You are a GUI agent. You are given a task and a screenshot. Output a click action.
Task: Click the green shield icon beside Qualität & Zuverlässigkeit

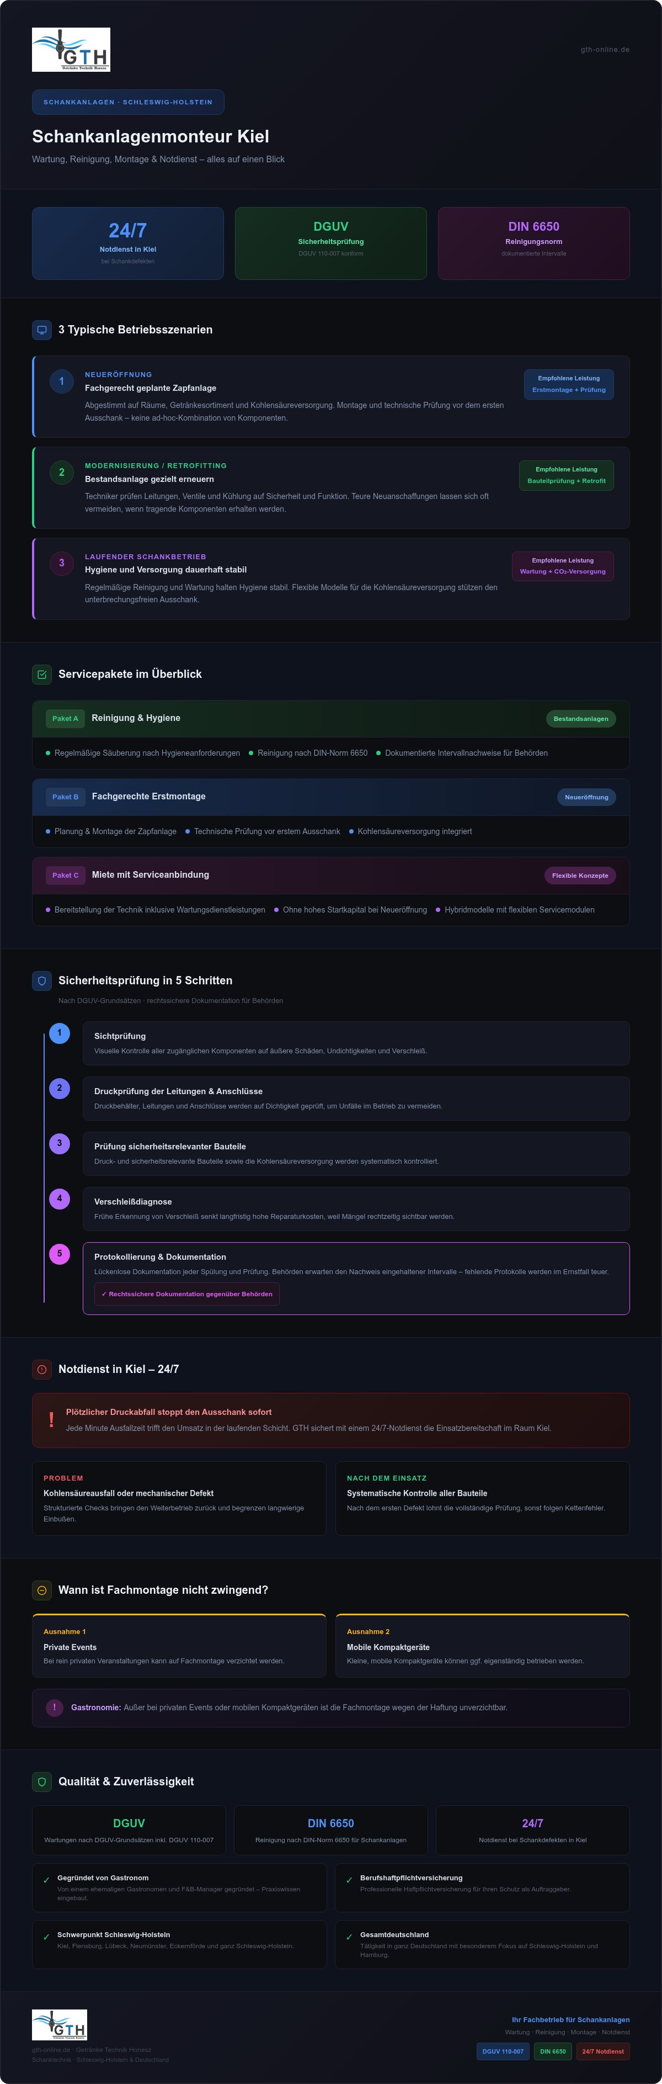click(42, 1781)
